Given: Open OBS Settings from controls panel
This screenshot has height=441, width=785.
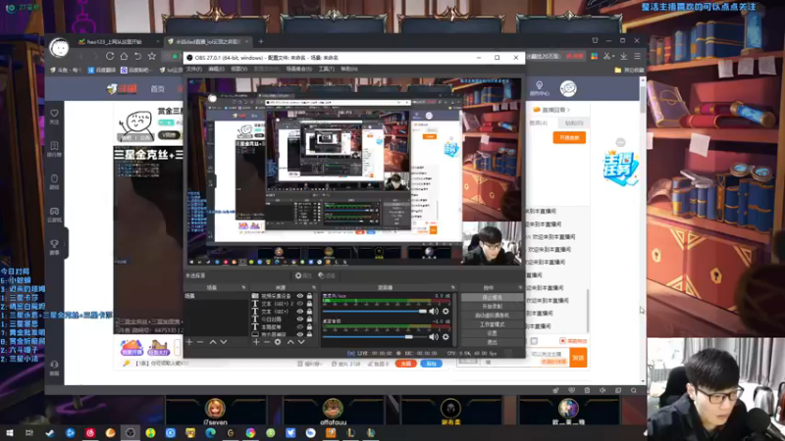Looking at the screenshot, I should [x=492, y=333].
